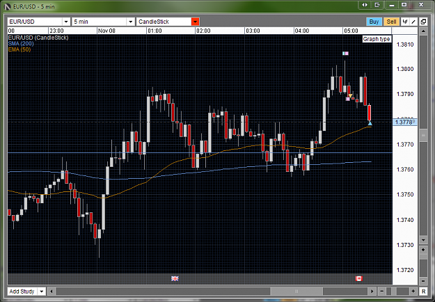Open the chart indicators tool icon
The width and height of the screenshot is (435, 302).
point(405,22)
